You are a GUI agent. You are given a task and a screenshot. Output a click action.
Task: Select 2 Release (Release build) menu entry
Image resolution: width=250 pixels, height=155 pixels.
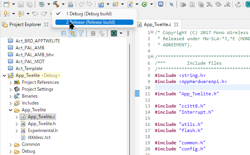[x=94, y=22]
